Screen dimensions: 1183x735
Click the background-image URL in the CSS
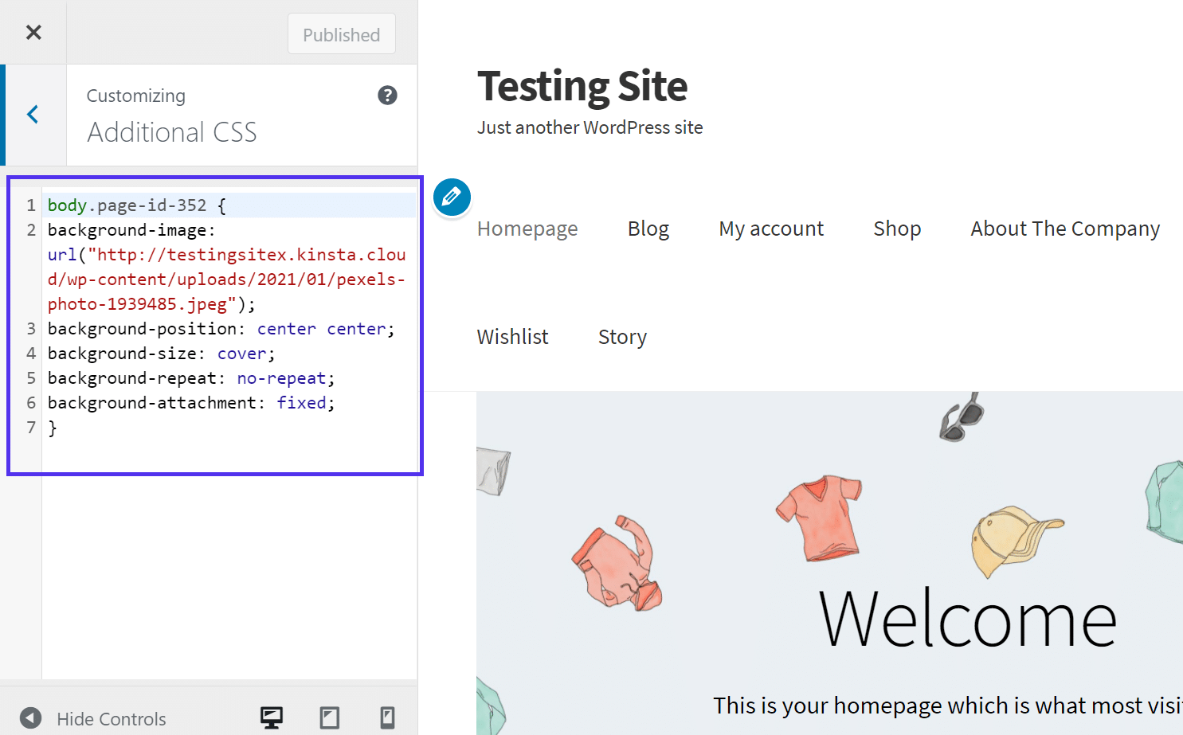pos(225,279)
